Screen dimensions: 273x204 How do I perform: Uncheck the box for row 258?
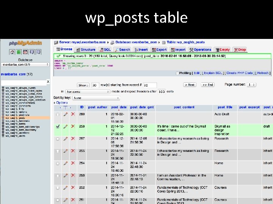click(x=58, y=127)
